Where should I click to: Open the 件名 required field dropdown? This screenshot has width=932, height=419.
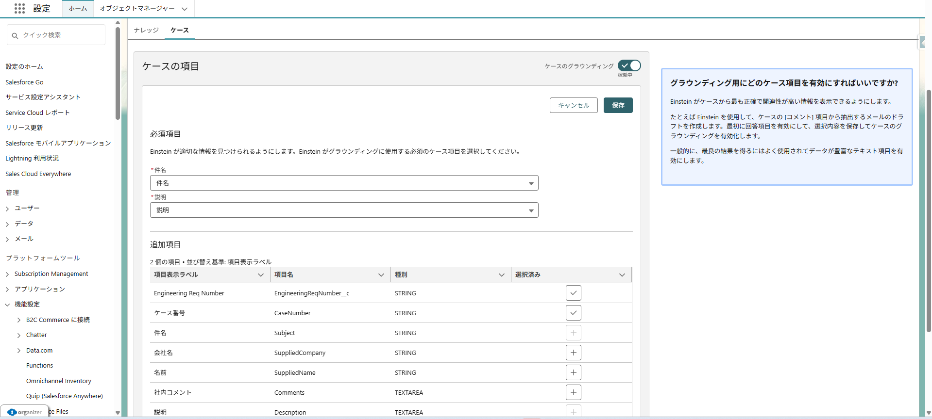tap(344, 183)
